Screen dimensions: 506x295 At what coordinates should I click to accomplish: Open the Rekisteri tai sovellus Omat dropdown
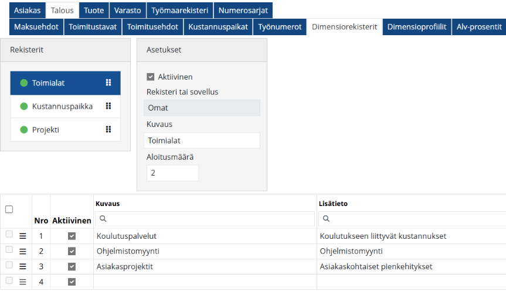(202, 108)
